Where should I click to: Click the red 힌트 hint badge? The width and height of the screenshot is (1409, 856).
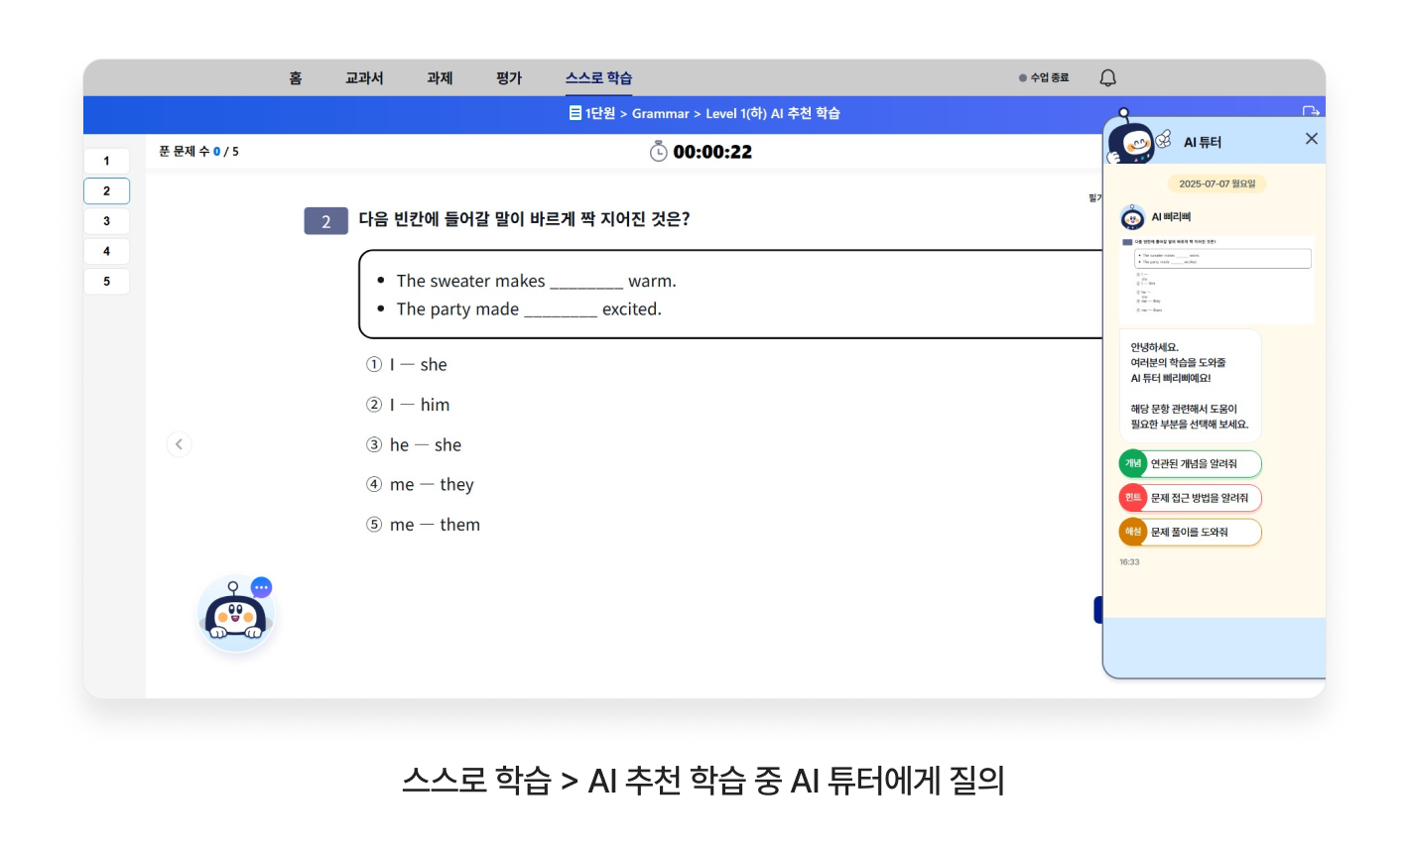tap(1132, 498)
